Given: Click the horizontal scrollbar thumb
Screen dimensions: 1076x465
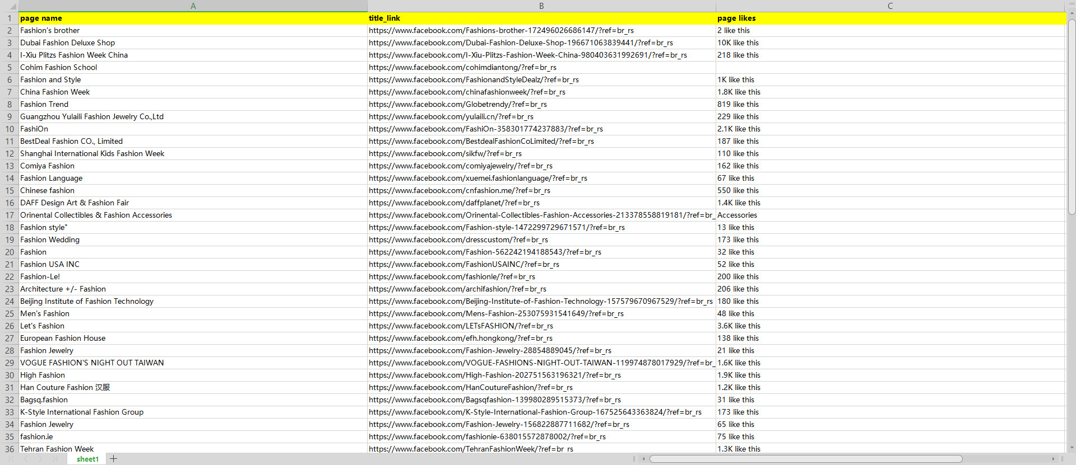Looking at the screenshot, I should tap(806, 459).
